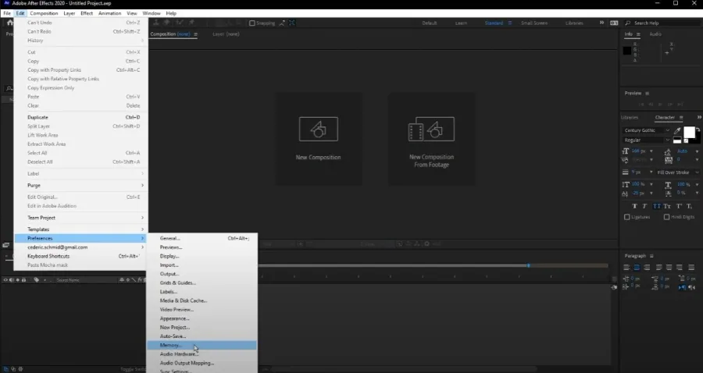
Task: Click the white fill color swatch
Action: pyautogui.click(x=689, y=132)
